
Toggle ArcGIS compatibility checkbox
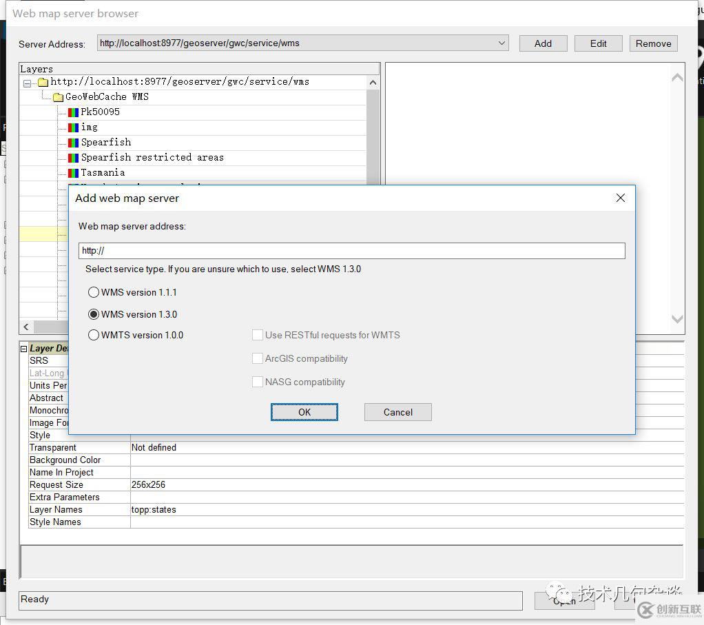coord(257,358)
